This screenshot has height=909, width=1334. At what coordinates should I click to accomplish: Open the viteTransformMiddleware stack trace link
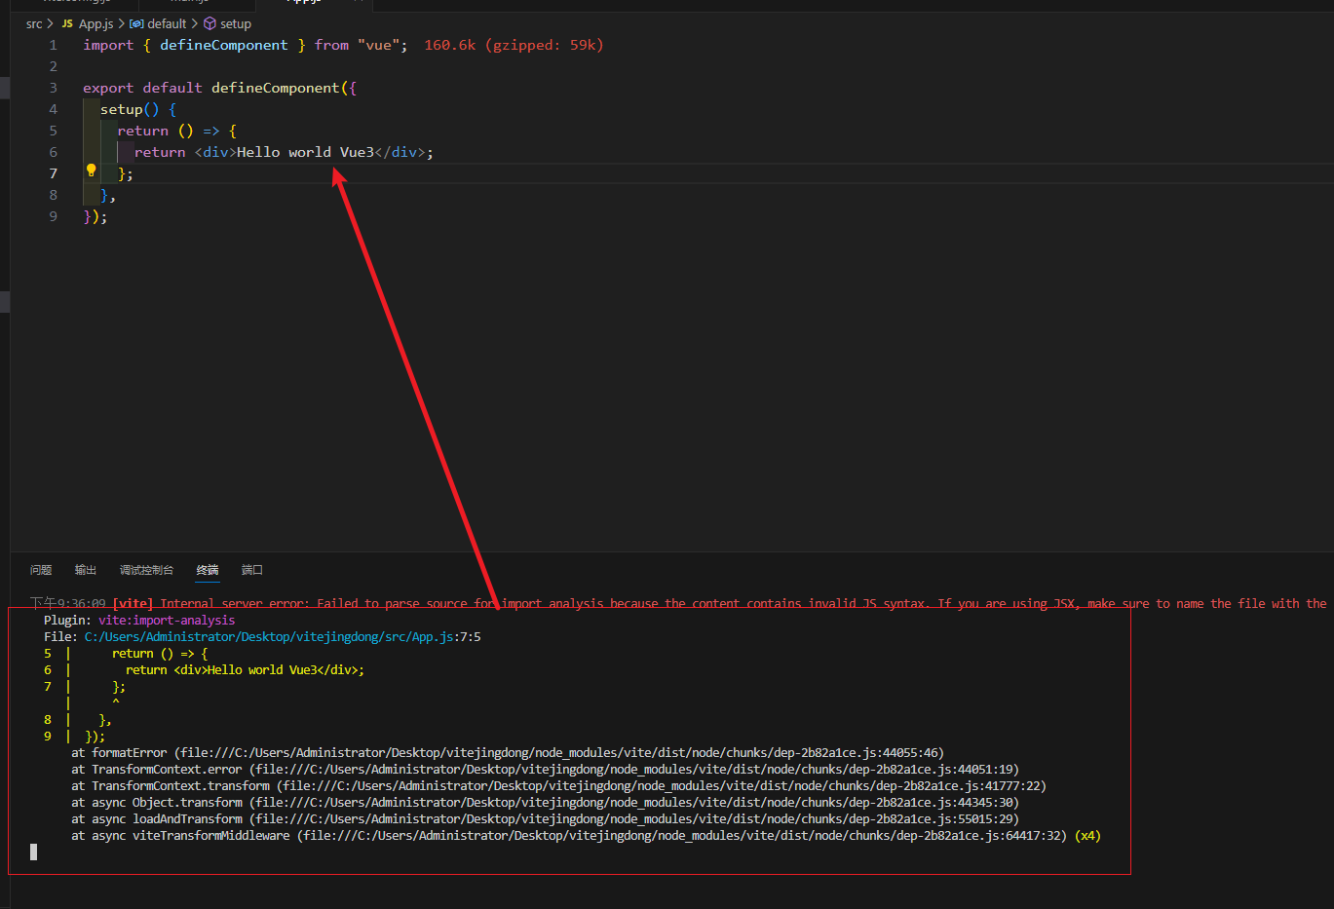[682, 835]
